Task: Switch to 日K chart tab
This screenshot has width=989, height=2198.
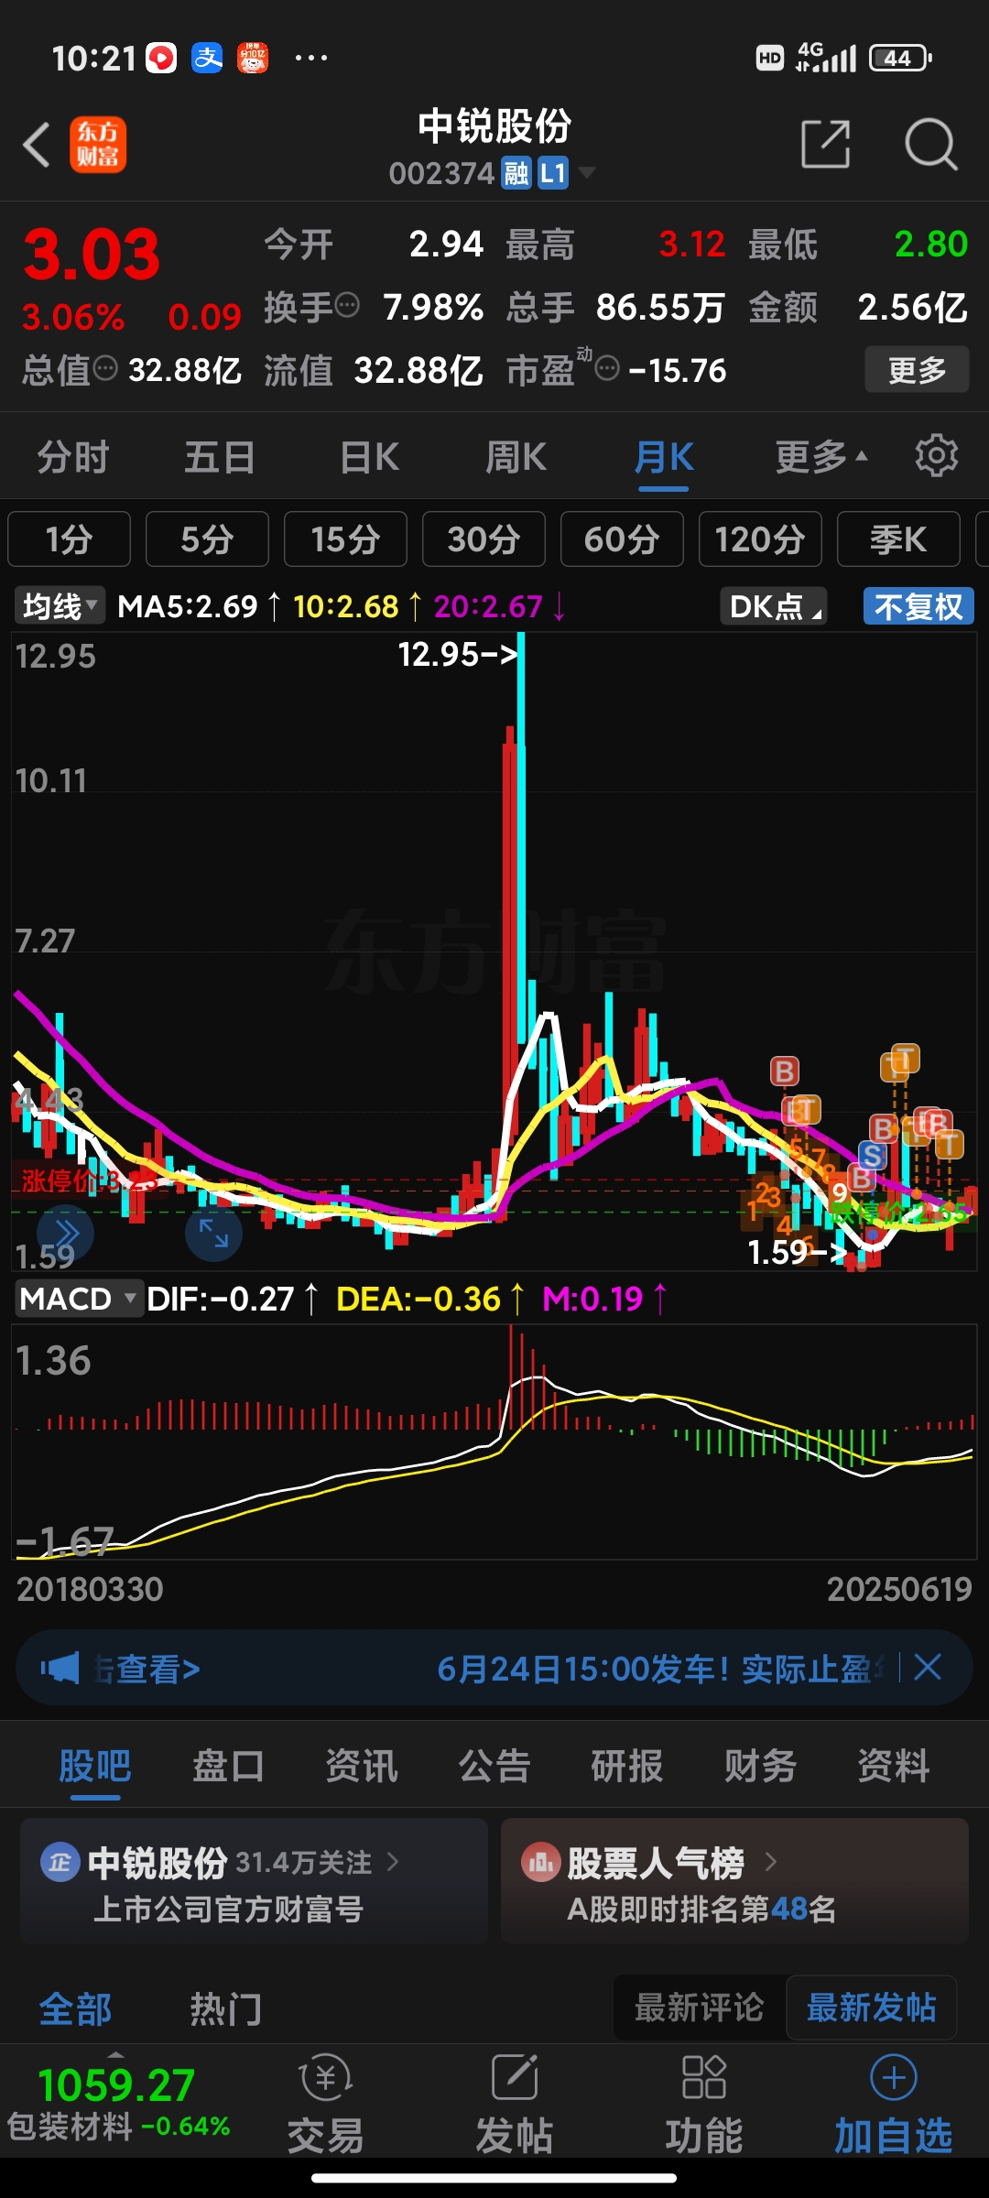Action: click(x=369, y=456)
